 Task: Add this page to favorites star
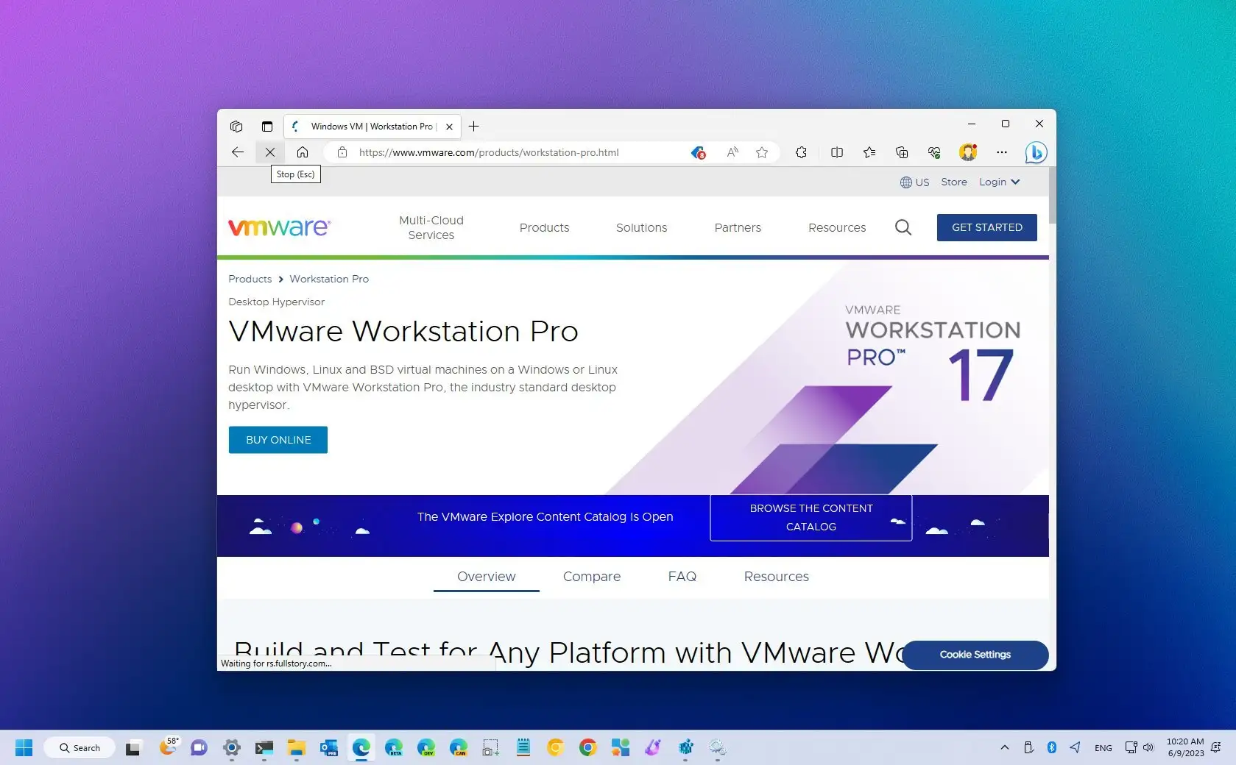coord(762,152)
